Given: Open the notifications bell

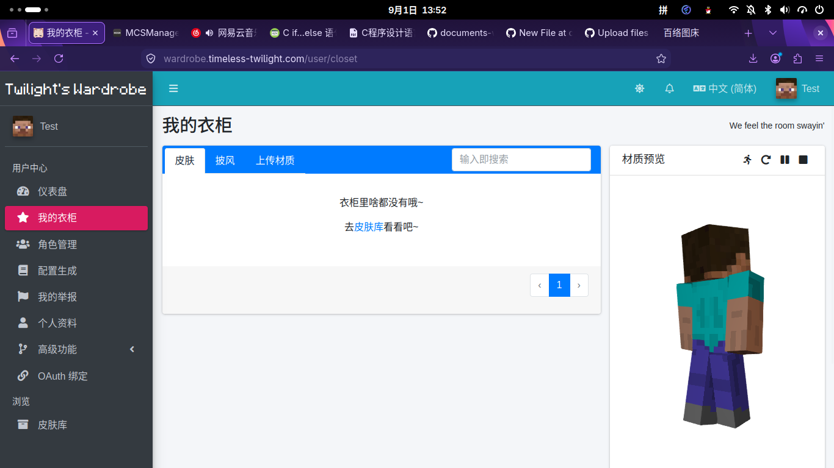Looking at the screenshot, I should coord(669,88).
